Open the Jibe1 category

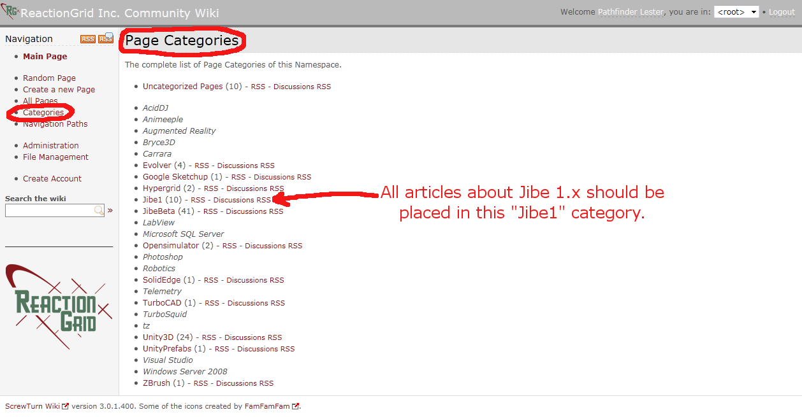[152, 200]
